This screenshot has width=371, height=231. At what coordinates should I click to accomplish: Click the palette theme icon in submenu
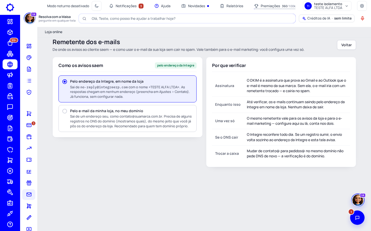tap(29, 57)
